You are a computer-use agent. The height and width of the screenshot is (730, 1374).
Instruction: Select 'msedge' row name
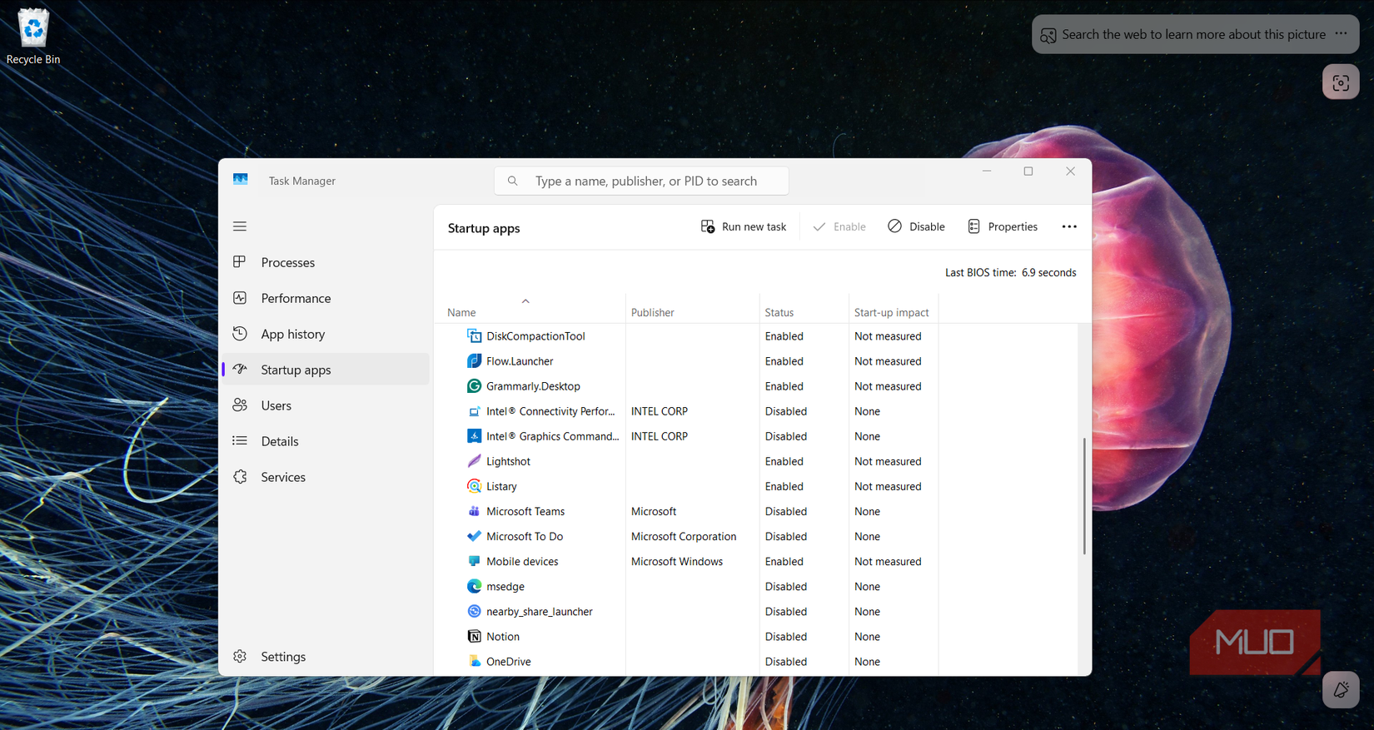(x=505, y=586)
